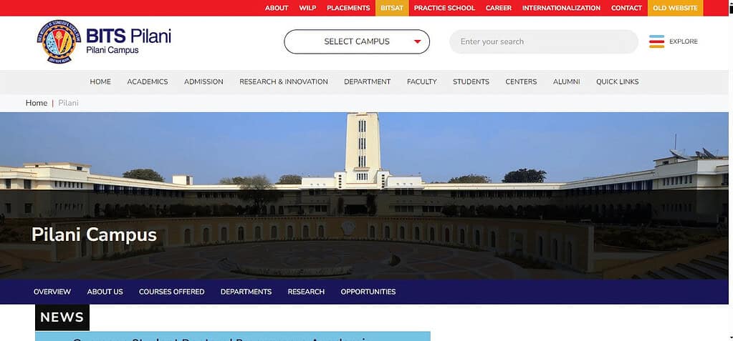Click the BITS Pilani crest logo
The image size is (733, 341).
tap(59, 41)
